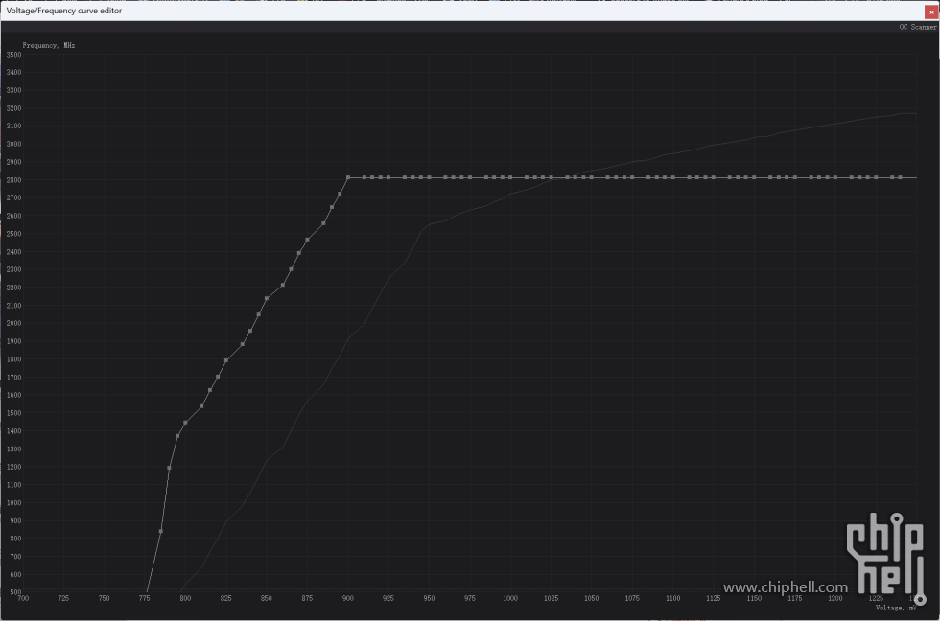Click the 'Voltage/Frequency curve editor' window title

[64, 11]
